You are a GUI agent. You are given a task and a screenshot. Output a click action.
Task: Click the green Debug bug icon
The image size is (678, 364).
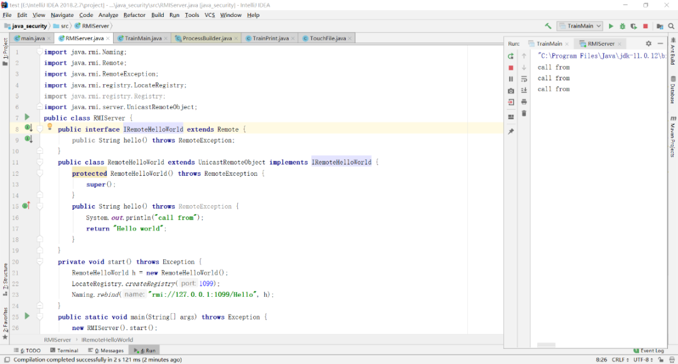622,26
